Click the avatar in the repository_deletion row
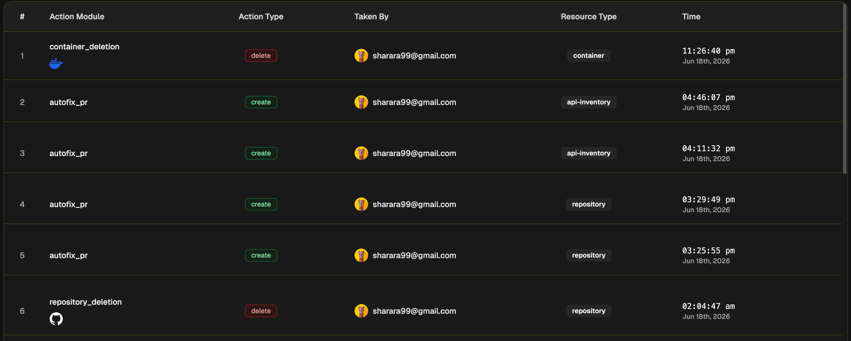 [361, 311]
